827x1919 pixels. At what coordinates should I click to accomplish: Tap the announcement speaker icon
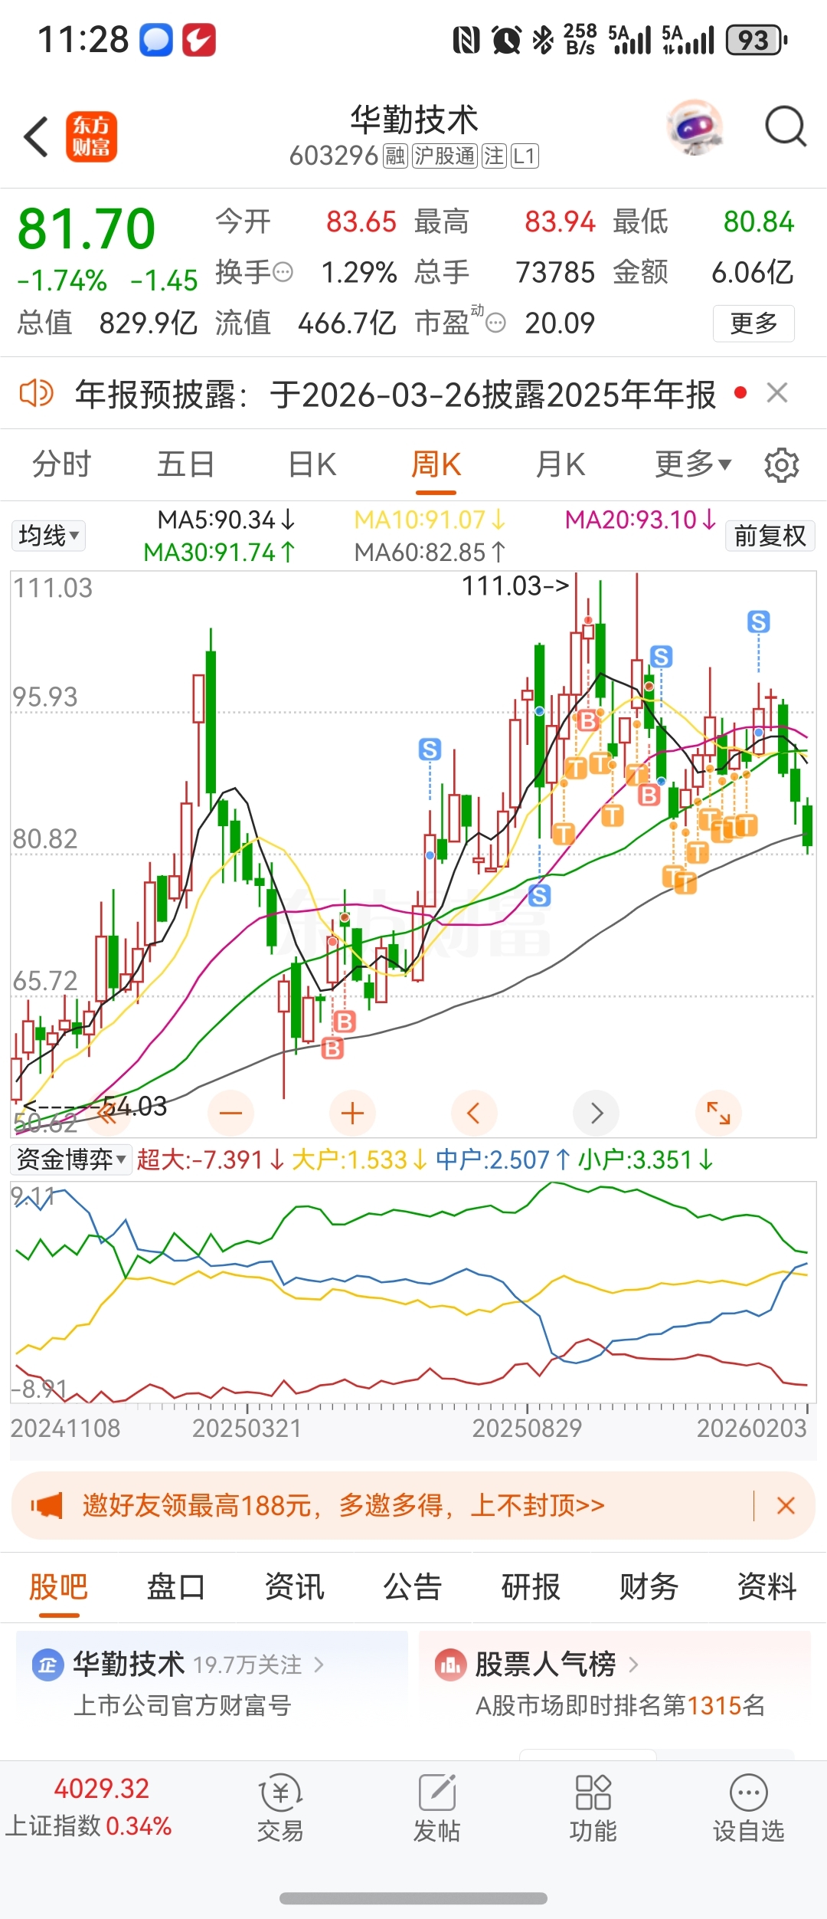pyautogui.click(x=36, y=393)
